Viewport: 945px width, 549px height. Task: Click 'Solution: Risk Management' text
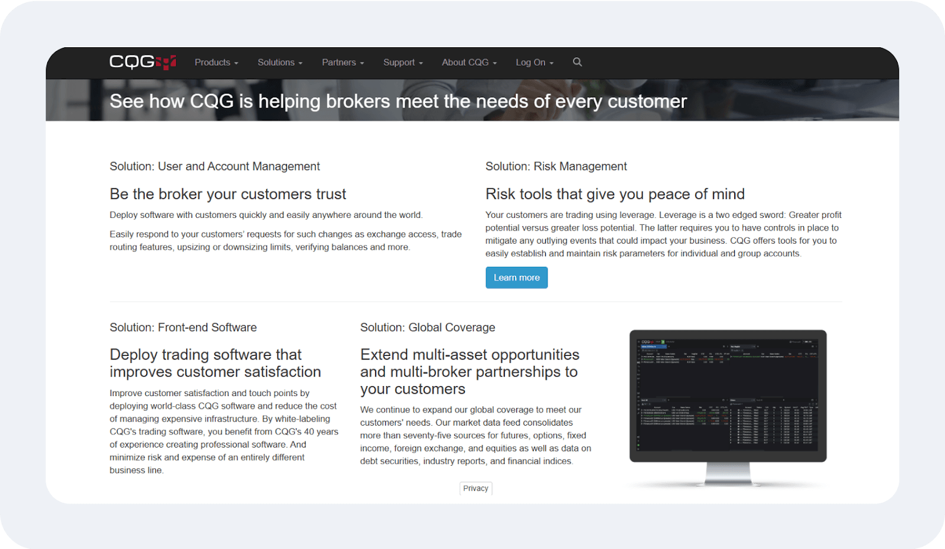(x=556, y=166)
